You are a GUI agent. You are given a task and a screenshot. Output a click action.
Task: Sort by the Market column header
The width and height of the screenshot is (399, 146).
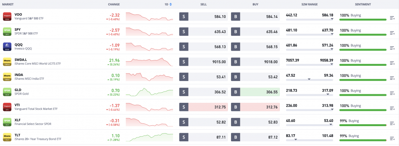[8, 4]
